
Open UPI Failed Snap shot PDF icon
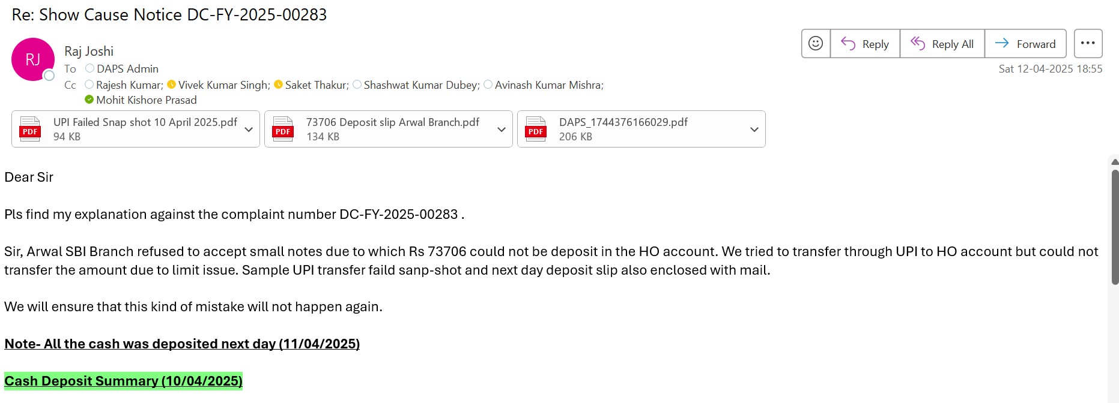click(x=30, y=129)
